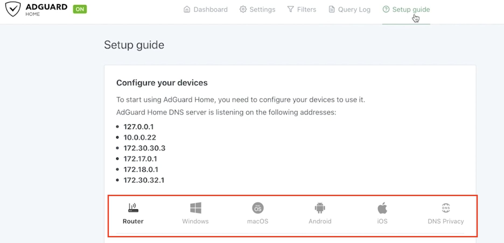Open the DNS Privacy icon

pos(446,207)
